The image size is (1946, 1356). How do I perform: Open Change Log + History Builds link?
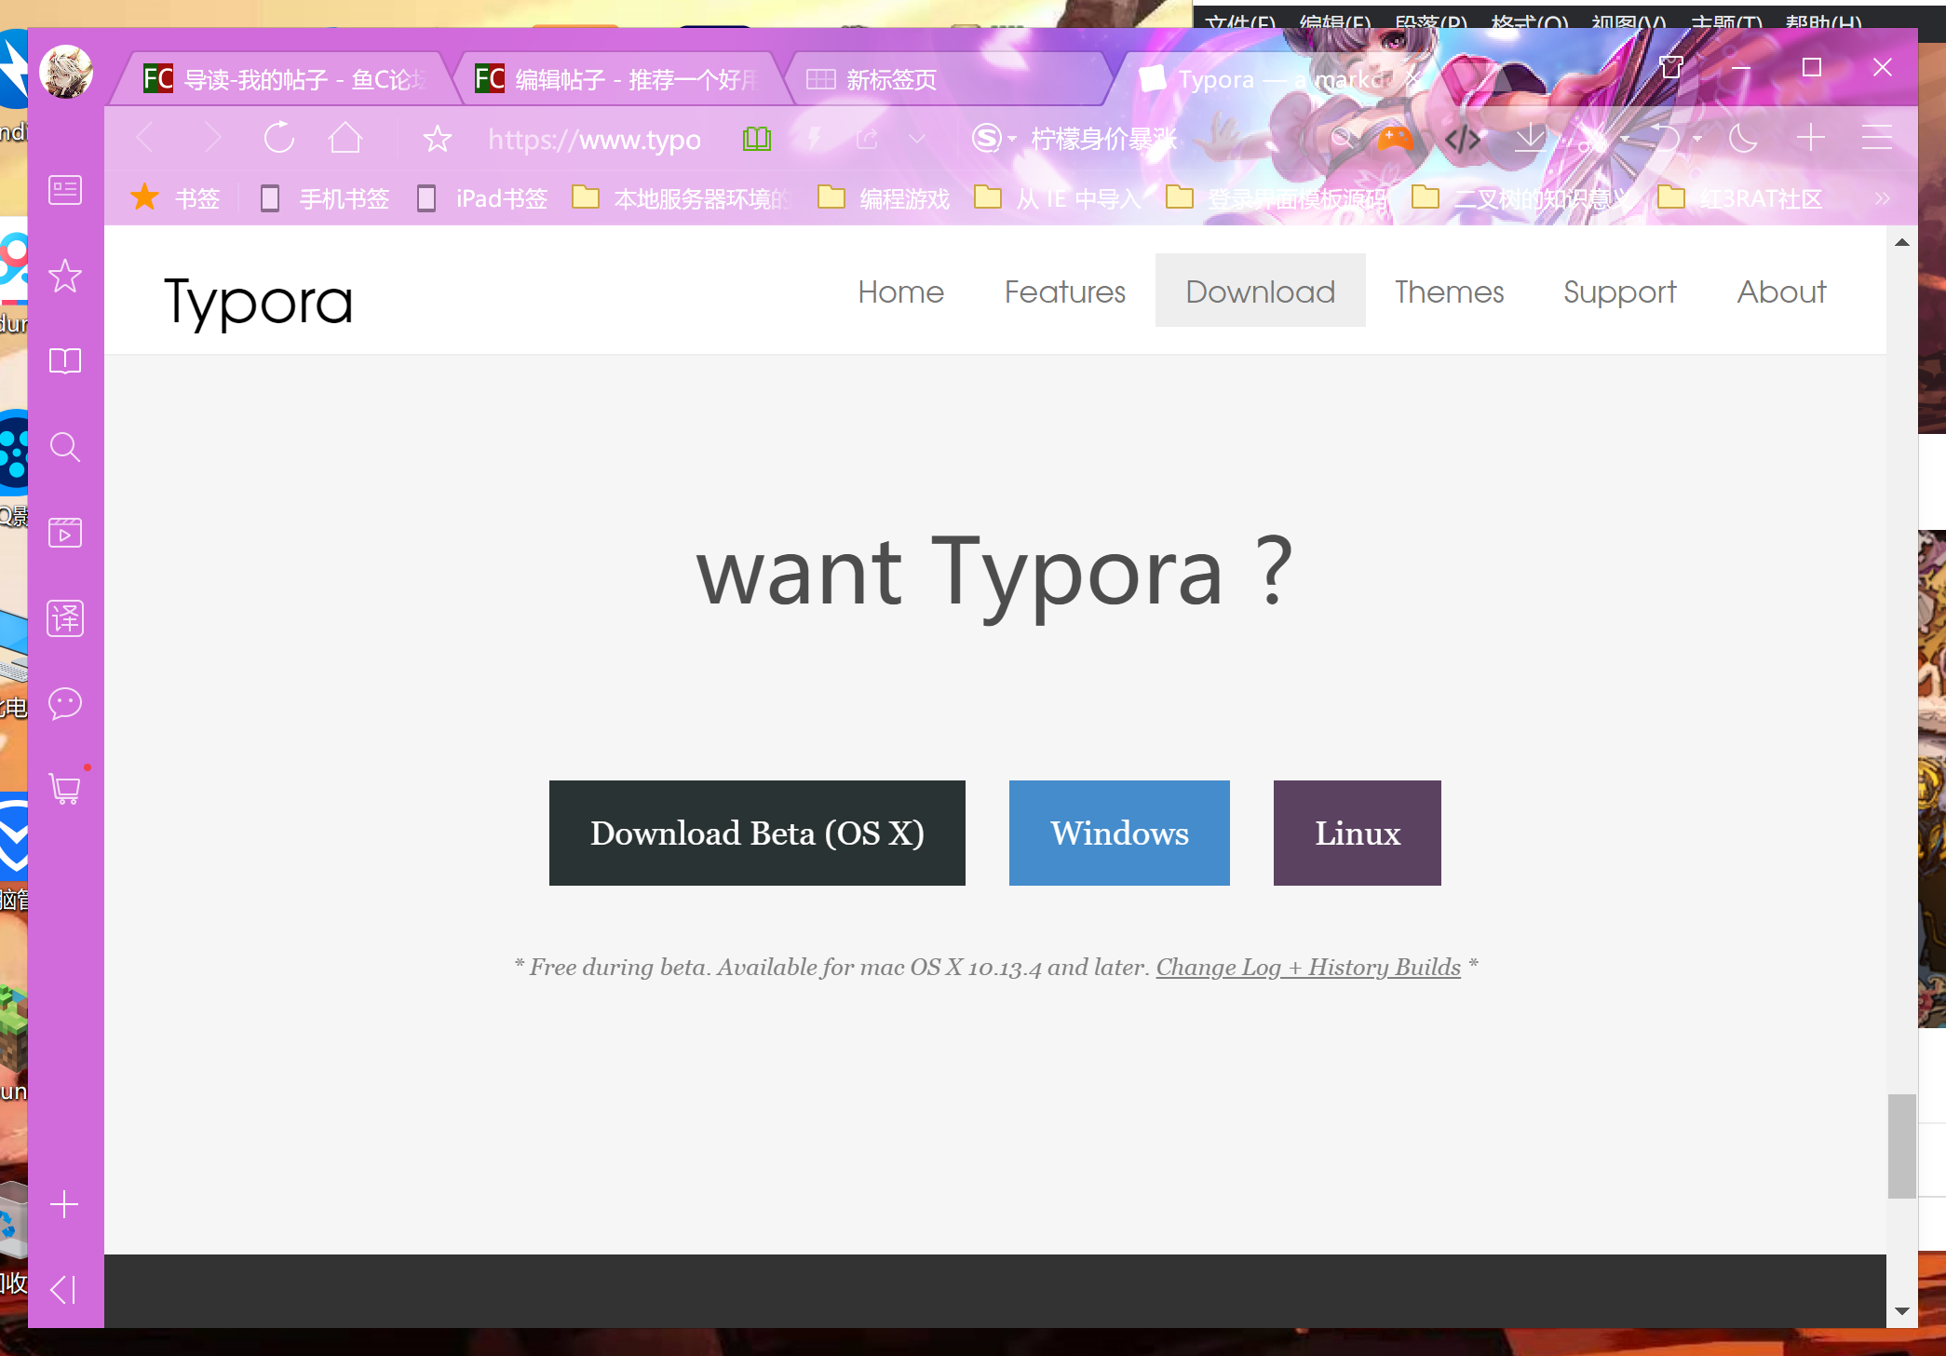coord(1308,967)
